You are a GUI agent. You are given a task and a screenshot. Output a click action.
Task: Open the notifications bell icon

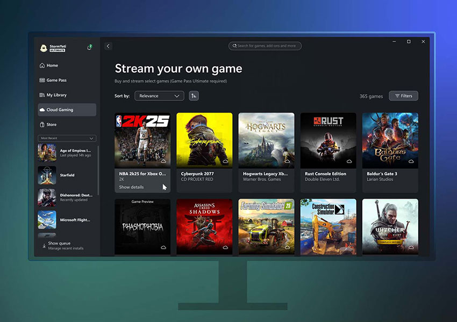click(89, 47)
